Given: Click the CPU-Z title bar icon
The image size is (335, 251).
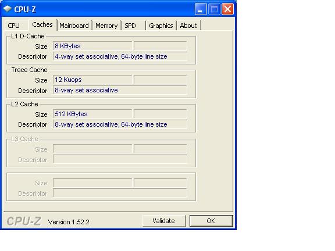Looking at the screenshot, I should 8,9.
